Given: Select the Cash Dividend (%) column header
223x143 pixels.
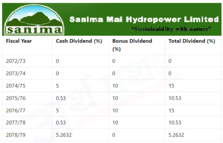Looking at the screenshot, I should coord(79,41).
